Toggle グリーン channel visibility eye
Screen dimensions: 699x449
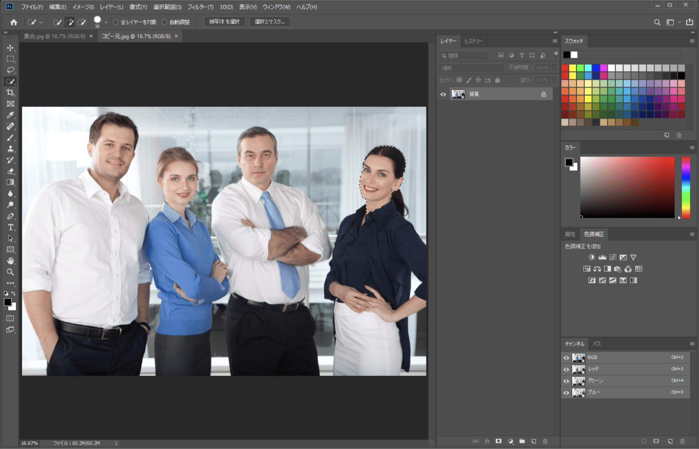click(566, 381)
